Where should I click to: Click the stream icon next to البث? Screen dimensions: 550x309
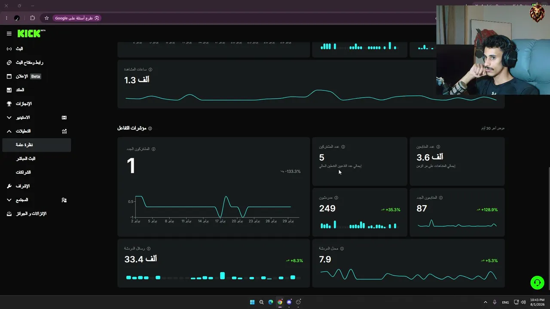[9, 49]
